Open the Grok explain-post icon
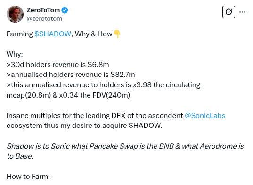Viewport: 253px width, 185px height. point(229,12)
